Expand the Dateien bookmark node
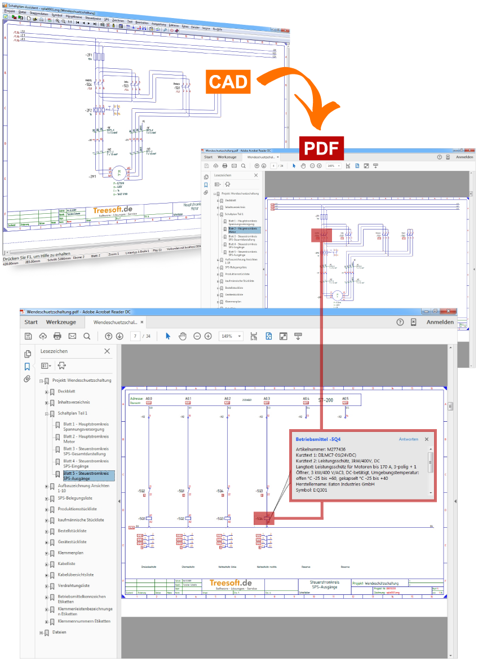The width and height of the screenshot is (478, 662). 41,633
